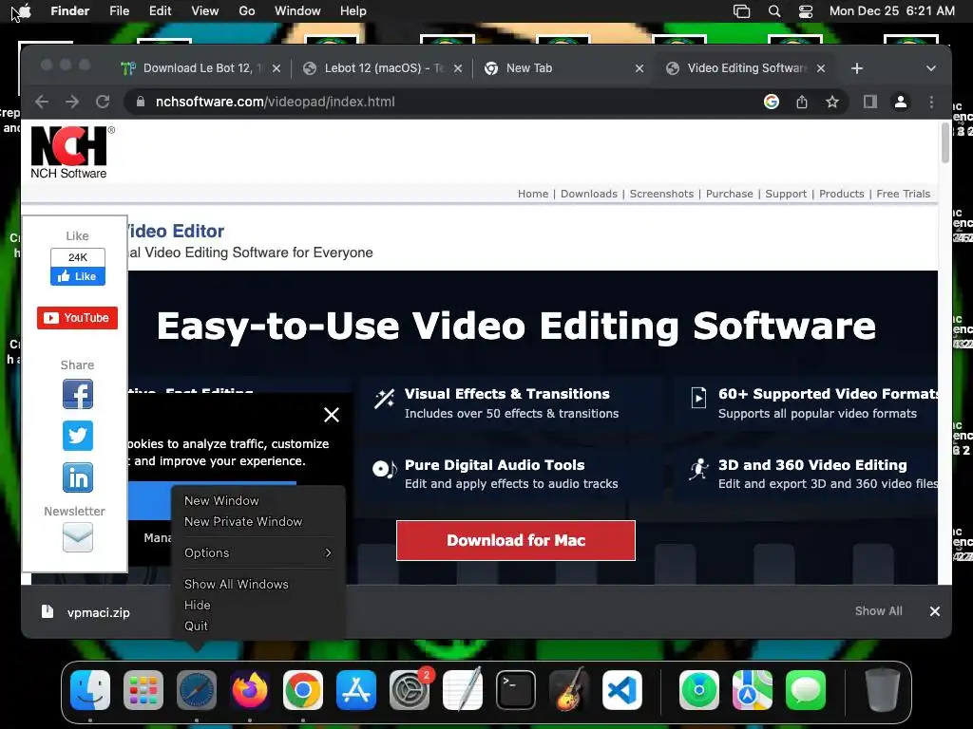
Task: Open Maps from the Dock
Action: point(753,690)
